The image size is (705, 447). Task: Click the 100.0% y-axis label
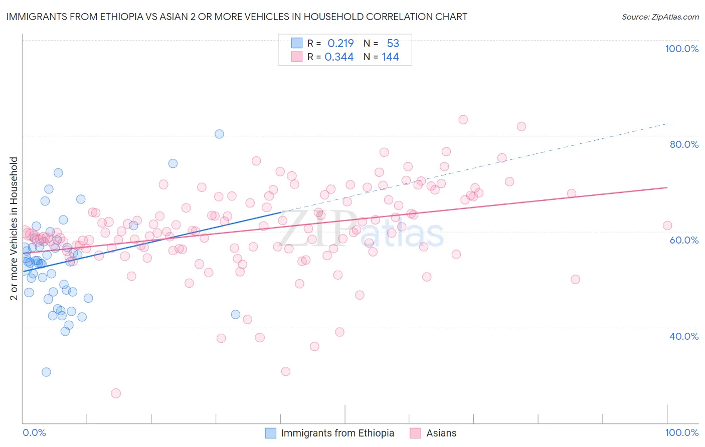pyautogui.click(x=681, y=49)
